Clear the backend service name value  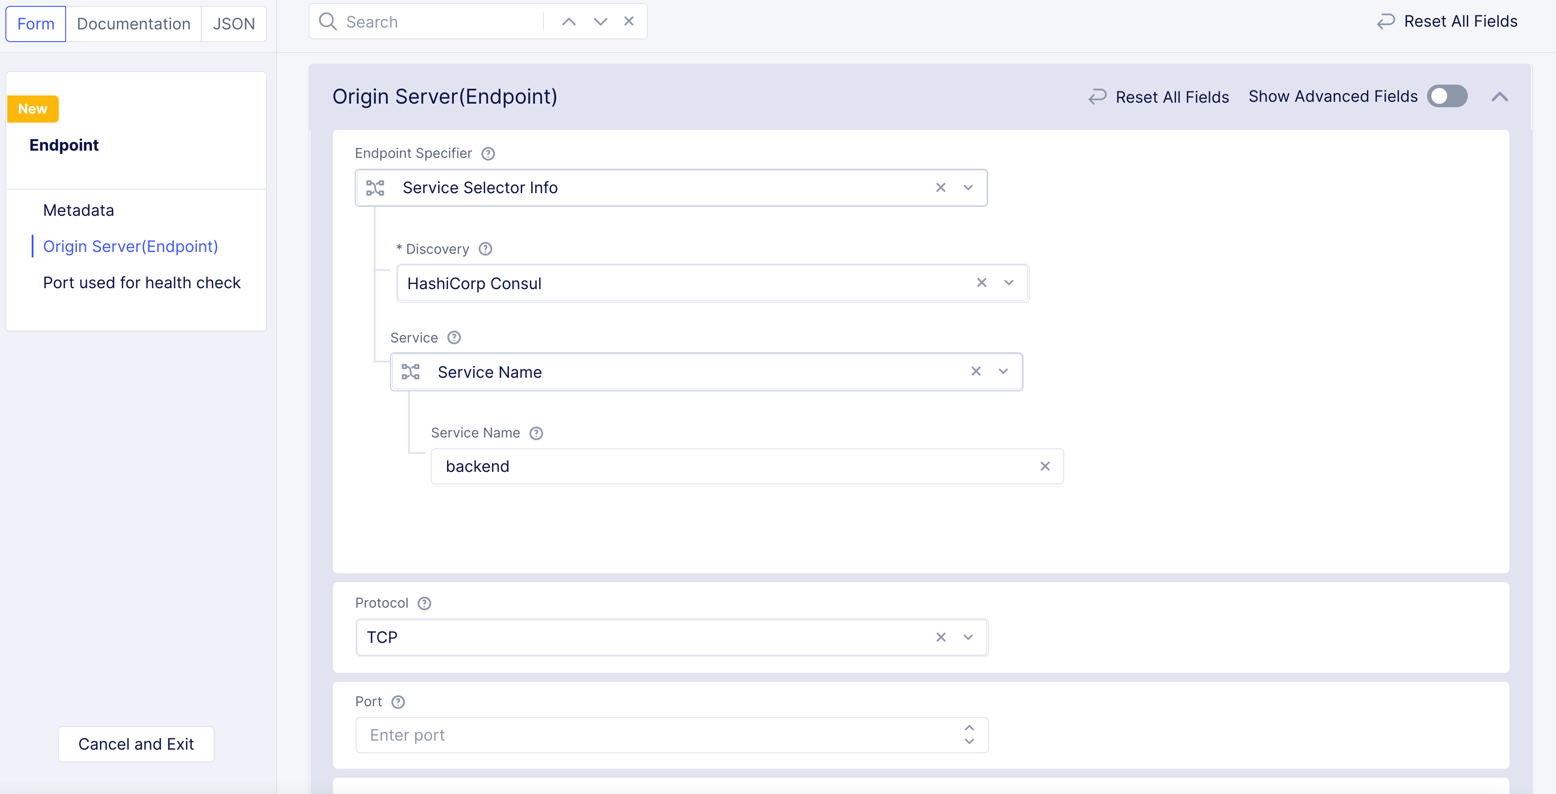pyautogui.click(x=1044, y=466)
